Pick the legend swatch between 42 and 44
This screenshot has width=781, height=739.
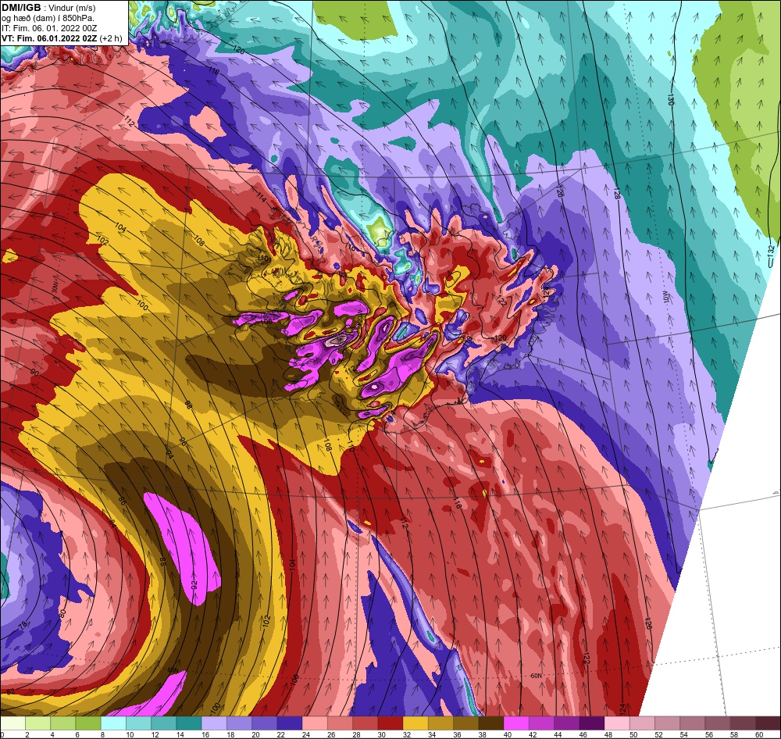tap(541, 723)
